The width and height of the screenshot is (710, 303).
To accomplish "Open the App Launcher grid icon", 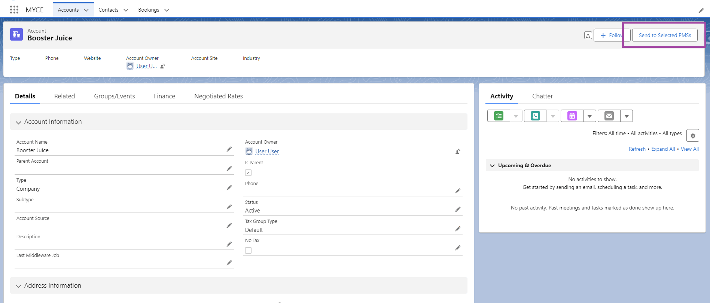I will click(14, 10).
